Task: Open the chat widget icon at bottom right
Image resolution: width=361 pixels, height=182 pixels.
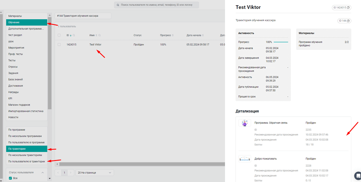Action: tap(358, 175)
